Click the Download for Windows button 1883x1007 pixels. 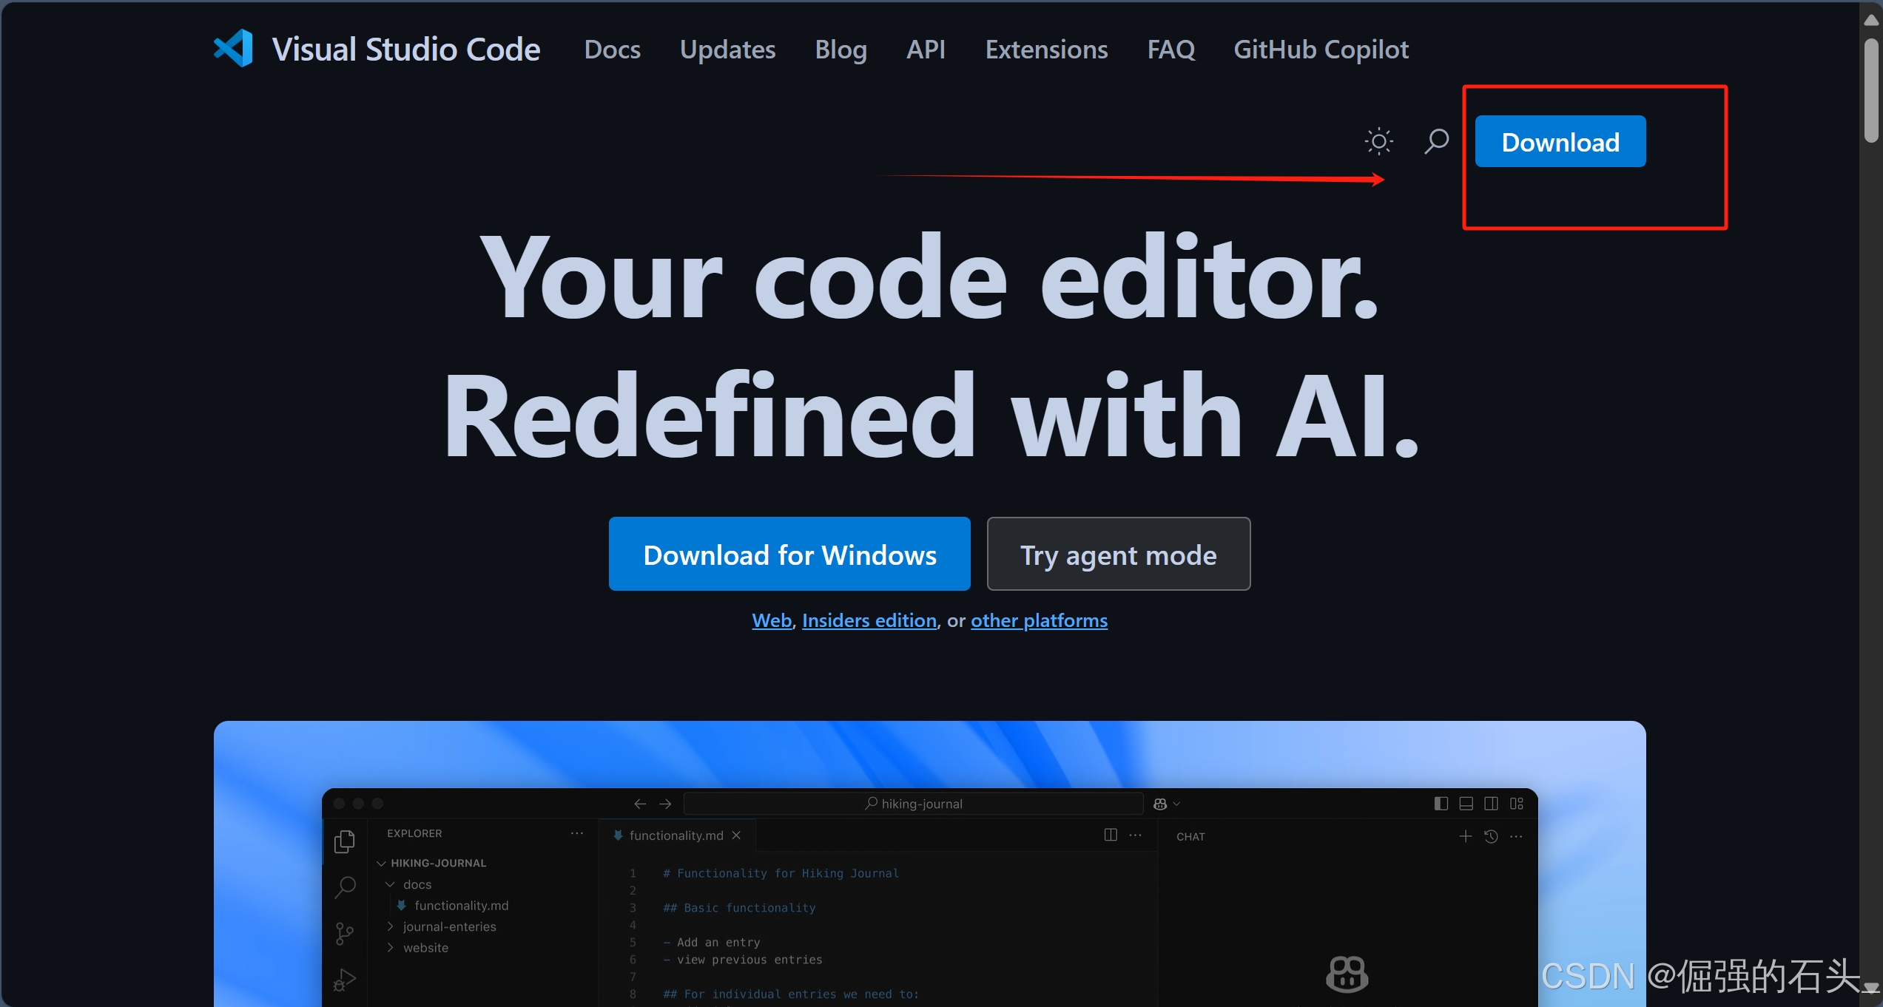tap(789, 554)
